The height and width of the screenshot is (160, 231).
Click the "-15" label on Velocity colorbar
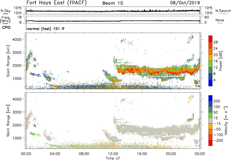(x=217, y=123)
